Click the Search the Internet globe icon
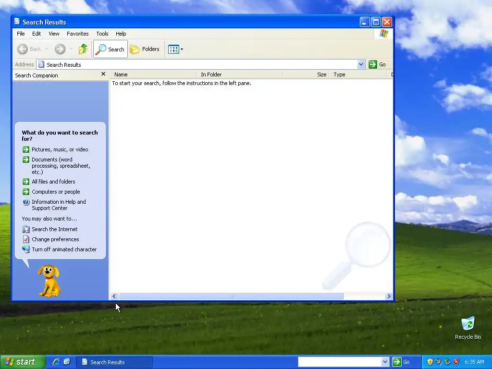This screenshot has width=492, height=369. click(x=26, y=229)
